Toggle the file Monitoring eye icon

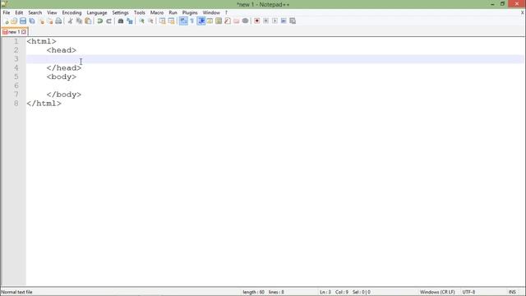pyautogui.click(x=245, y=21)
